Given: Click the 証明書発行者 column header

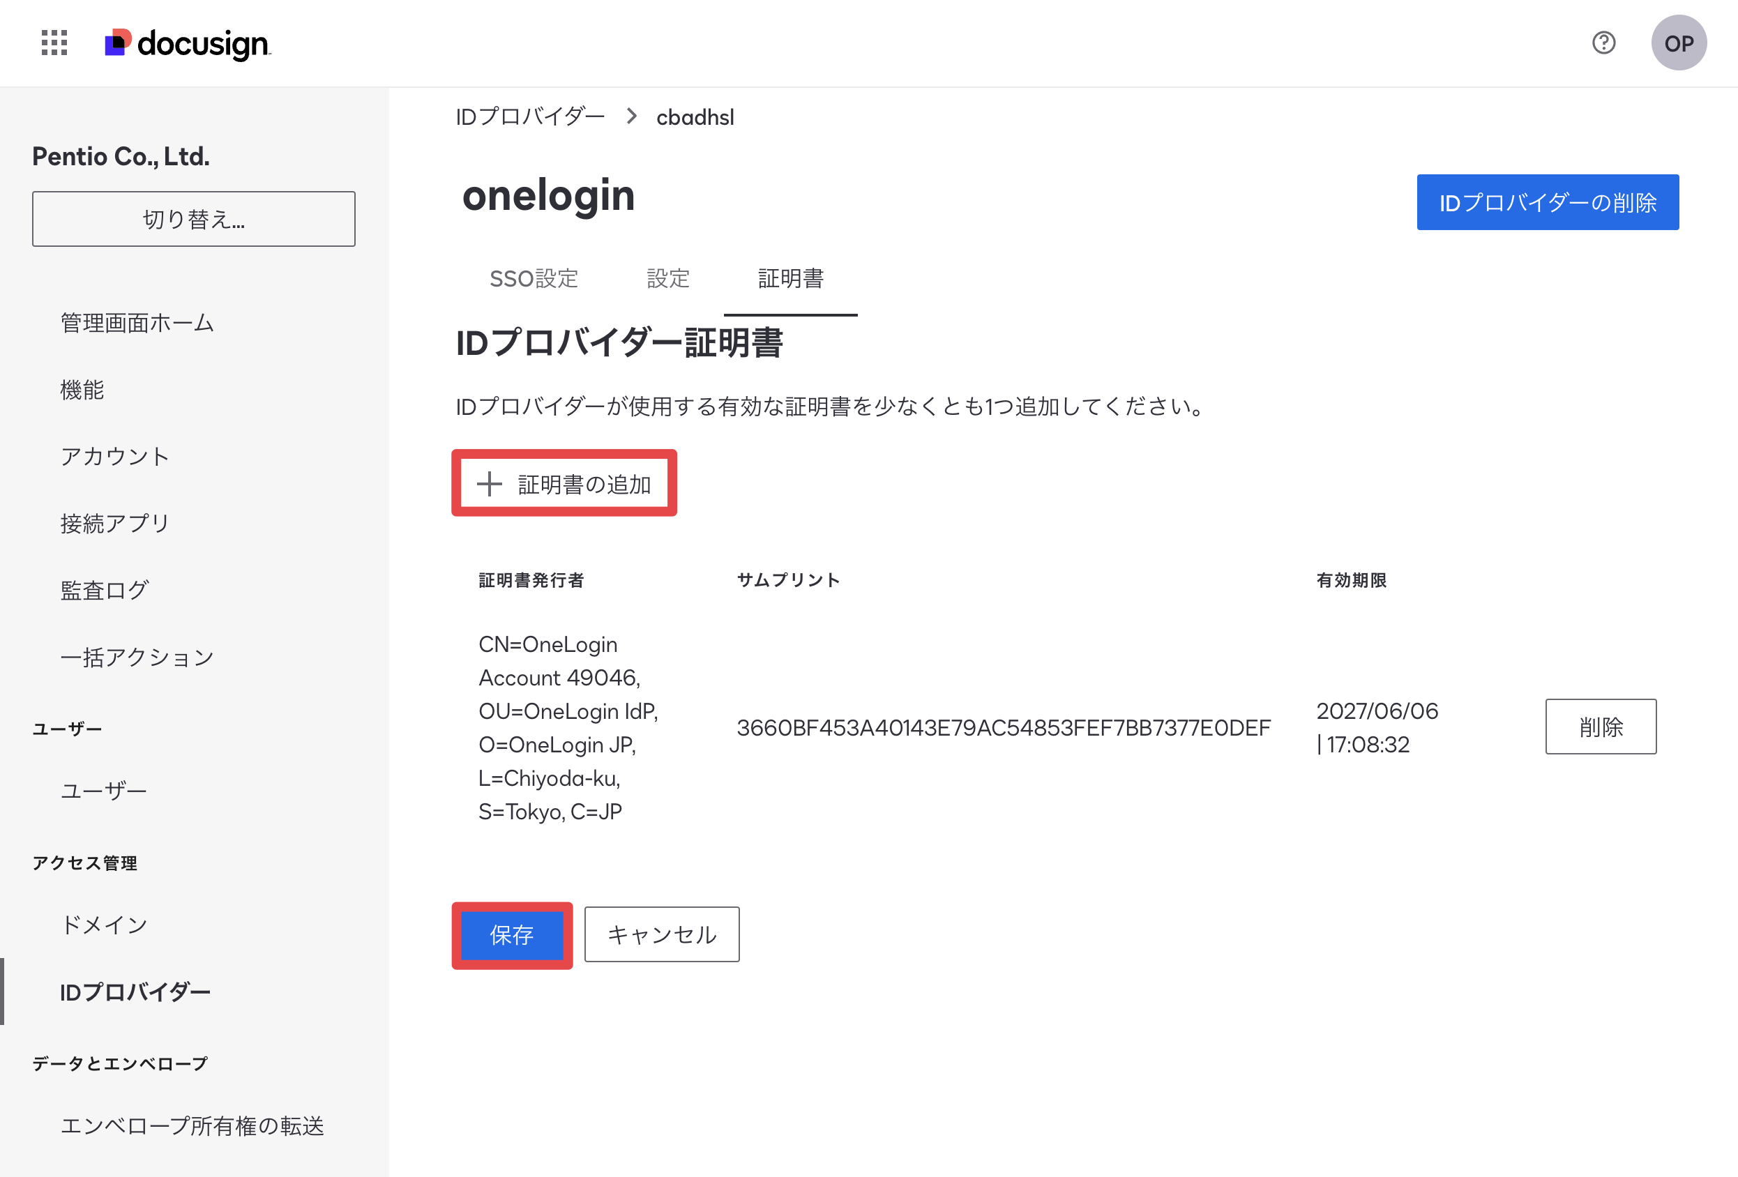Looking at the screenshot, I should pyautogui.click(x=531, y=579).
